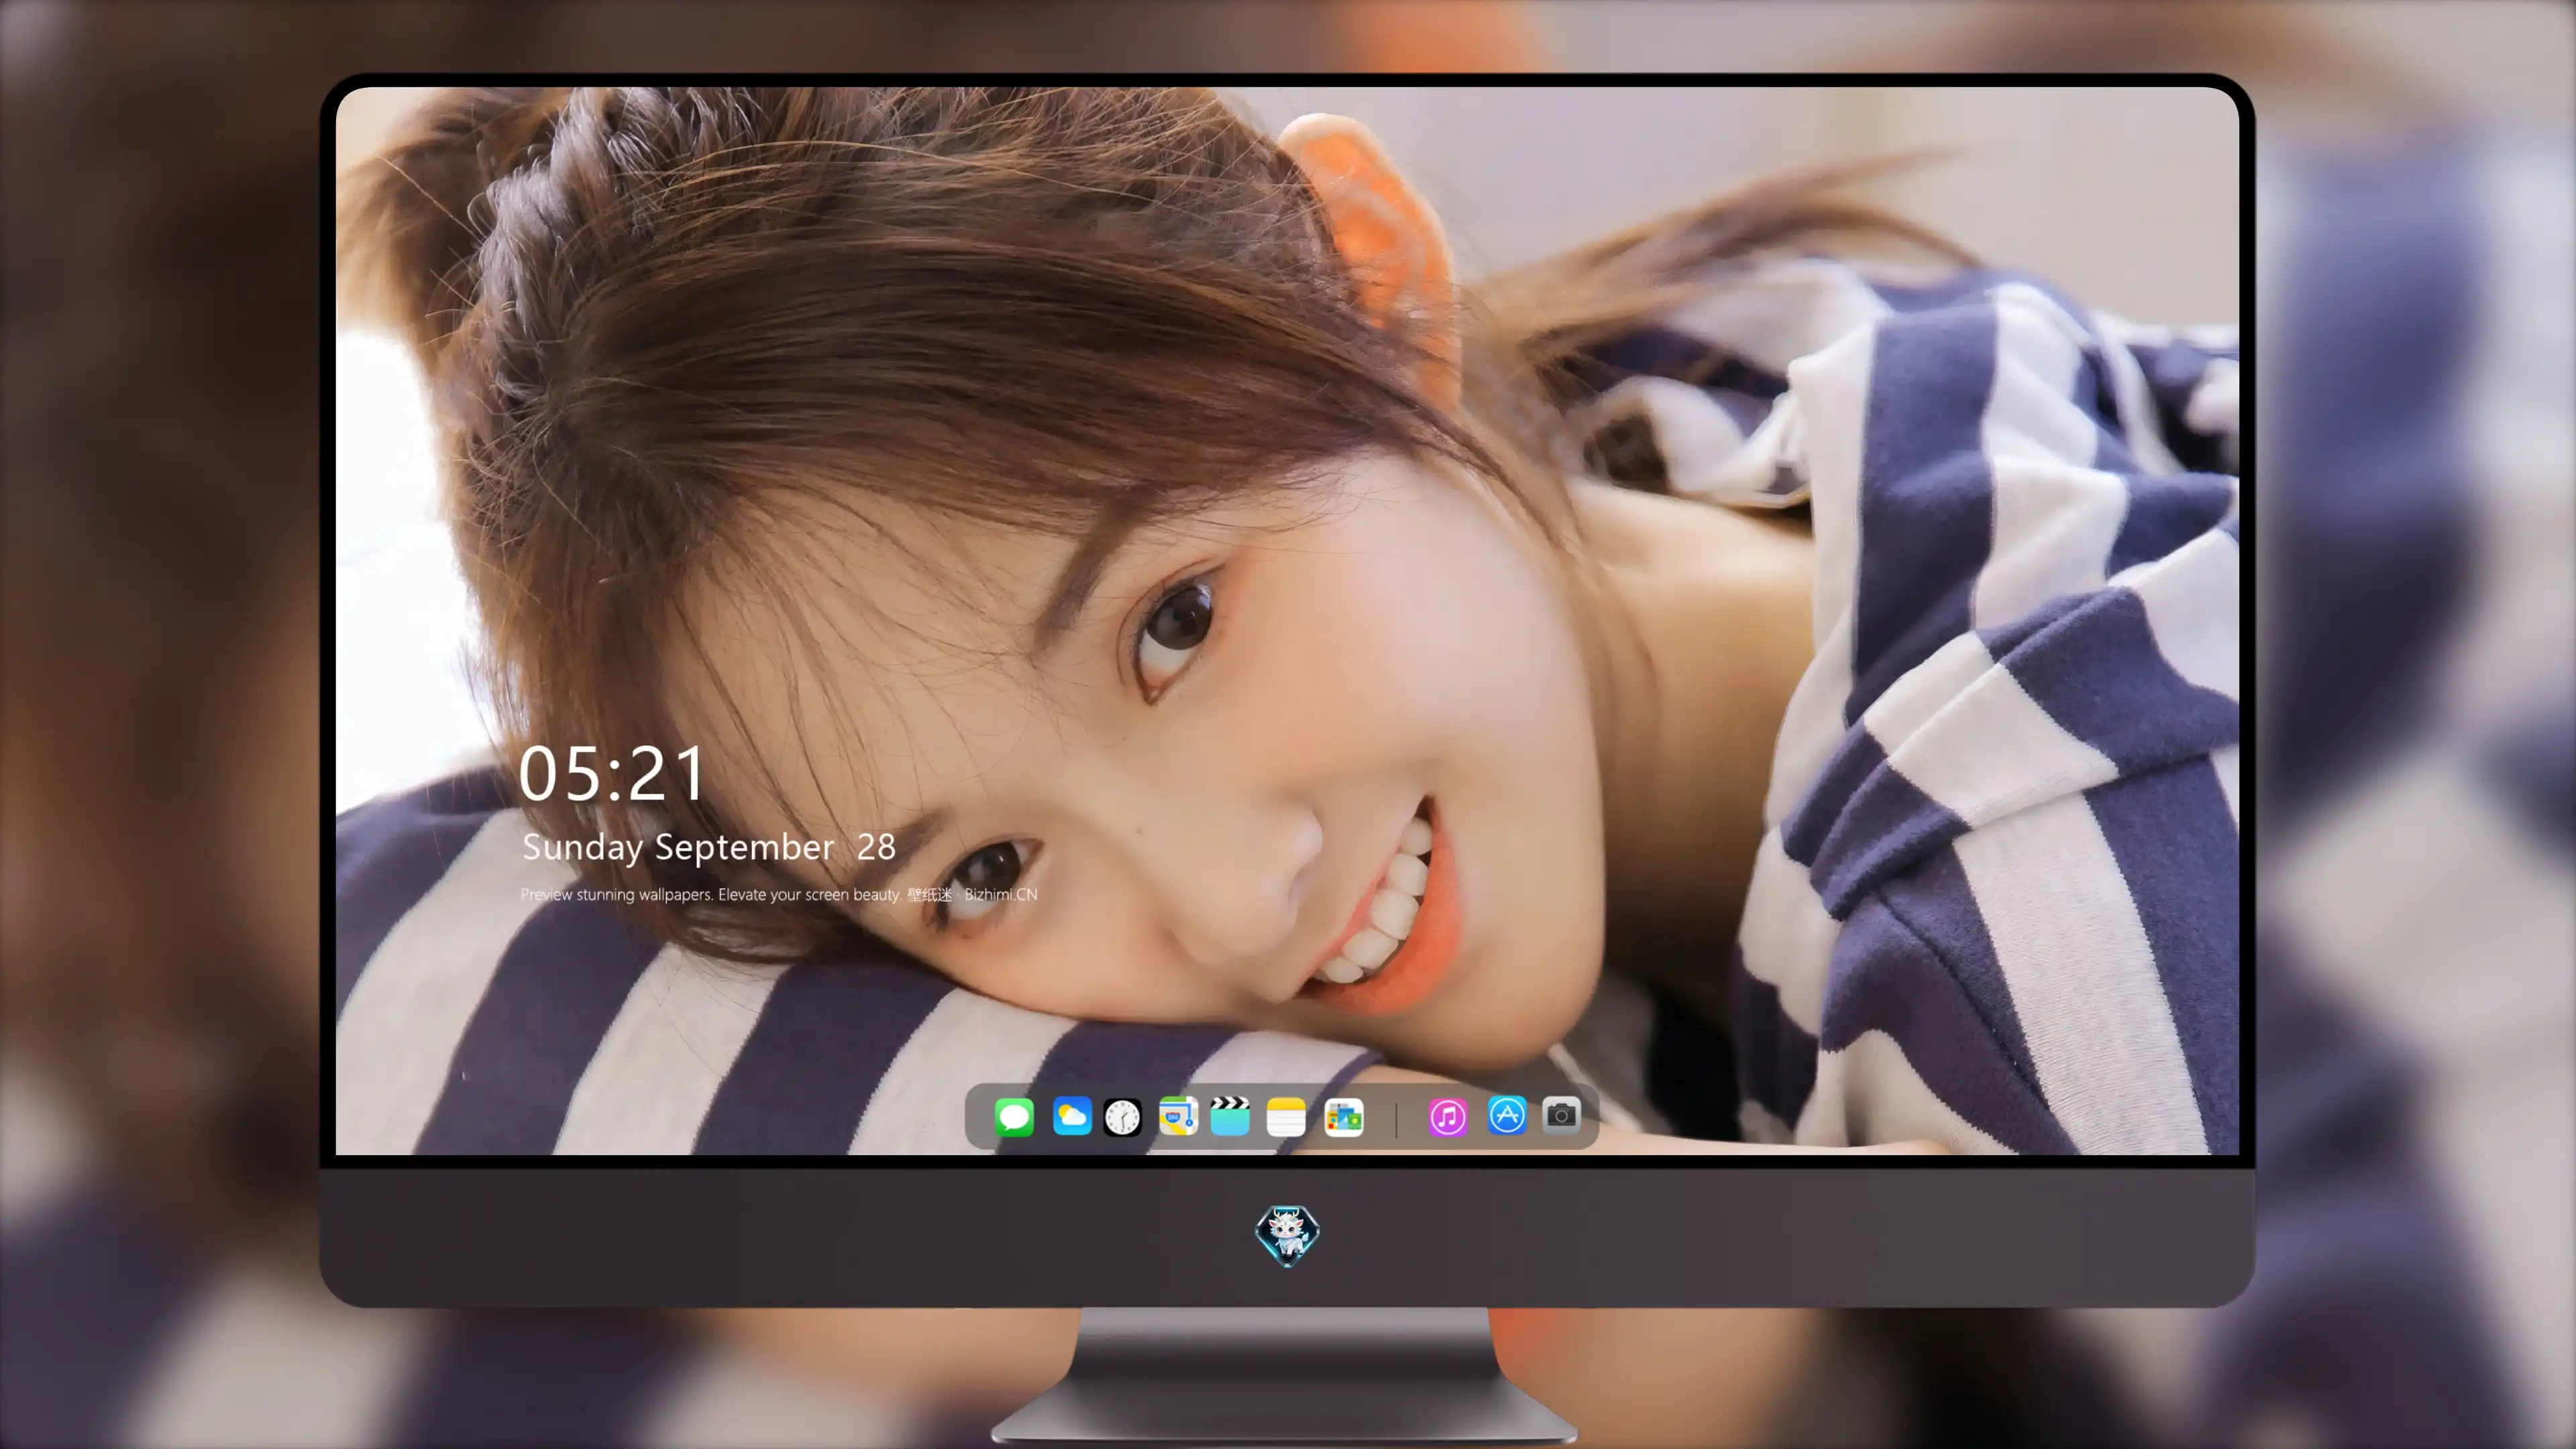Open the Notes app in the dock

pos(1286,1117)
